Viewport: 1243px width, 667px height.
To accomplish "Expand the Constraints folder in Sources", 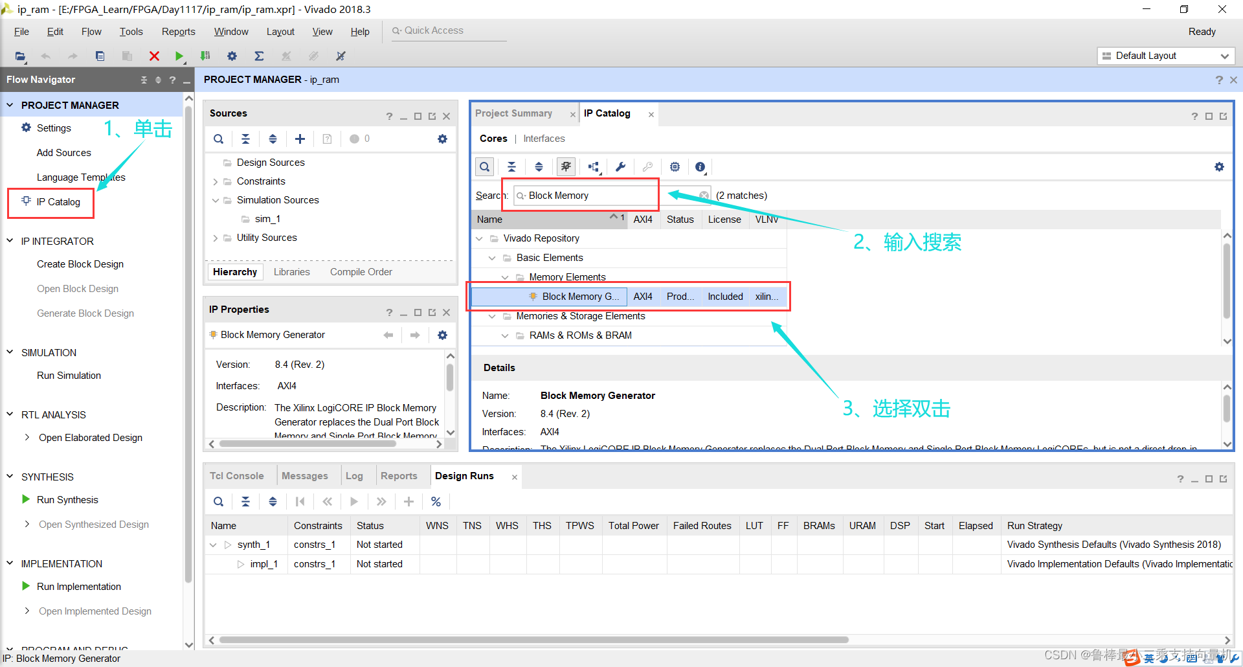I will coord(216,182).
